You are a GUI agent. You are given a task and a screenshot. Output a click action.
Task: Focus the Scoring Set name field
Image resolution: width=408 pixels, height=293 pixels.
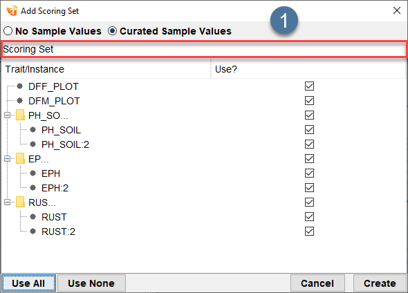[x=204, y=49]
